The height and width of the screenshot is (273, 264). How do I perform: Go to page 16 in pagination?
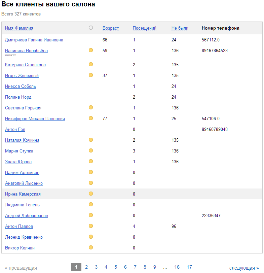(177, 267)
